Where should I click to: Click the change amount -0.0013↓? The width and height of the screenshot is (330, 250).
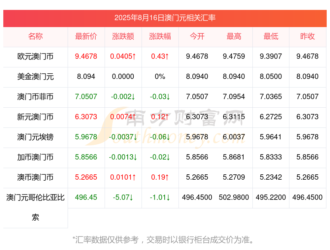pos(123,157)
